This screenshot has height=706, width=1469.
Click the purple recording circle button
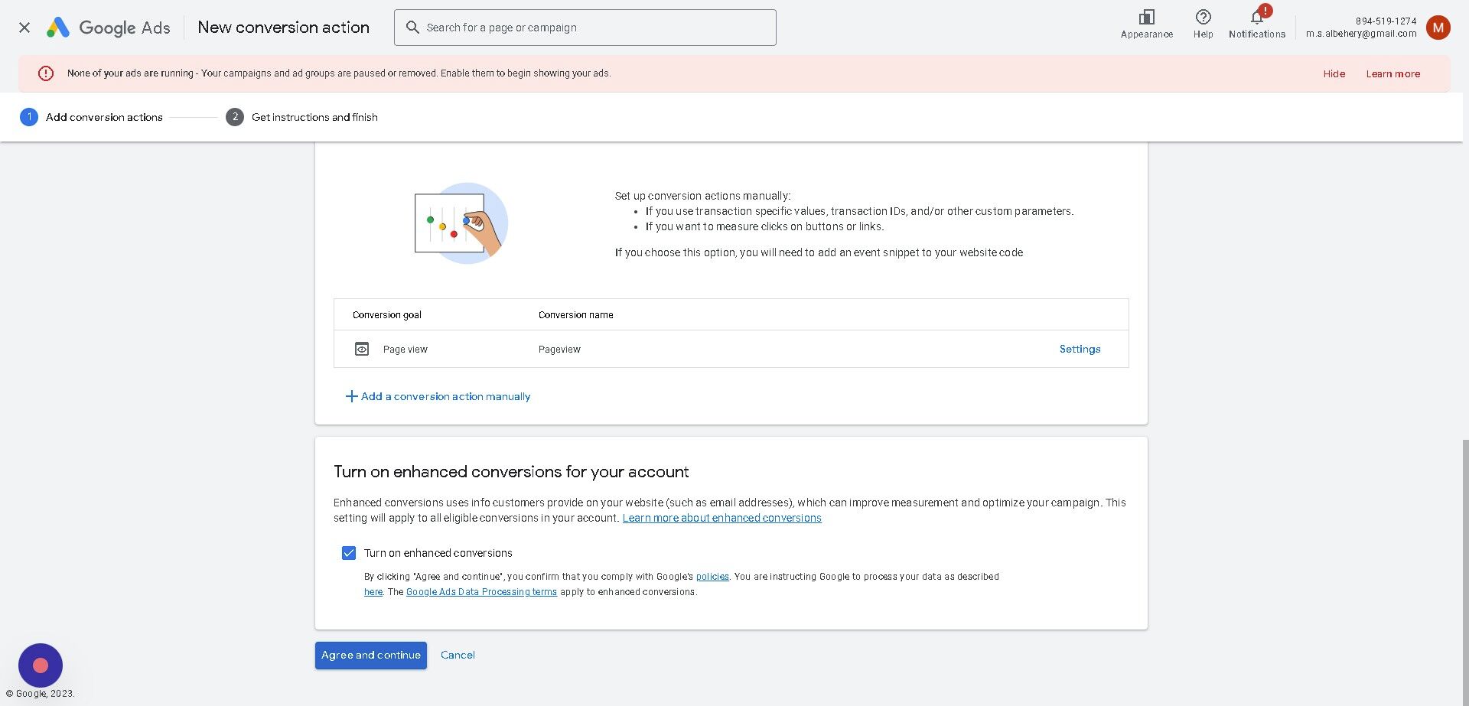coord(41,665)
